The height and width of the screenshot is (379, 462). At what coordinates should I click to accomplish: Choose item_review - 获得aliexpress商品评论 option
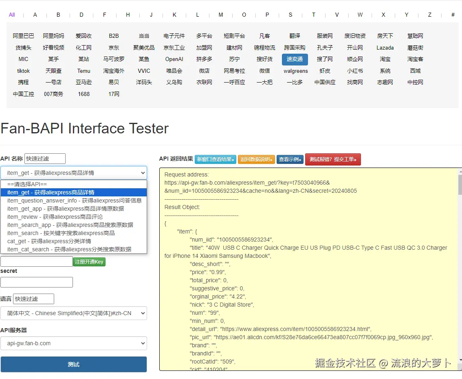click(74, 217)
